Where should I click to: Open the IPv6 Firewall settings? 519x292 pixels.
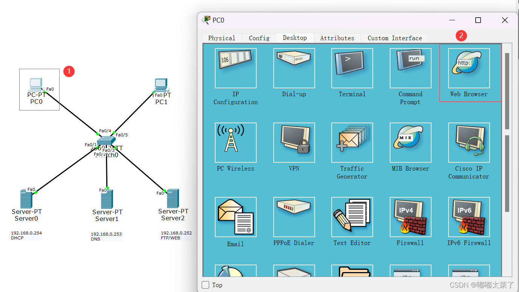pyautogui.click(x=469, y=217)
